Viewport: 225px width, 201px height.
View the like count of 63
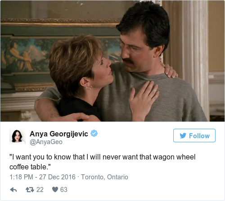[64, 190]
